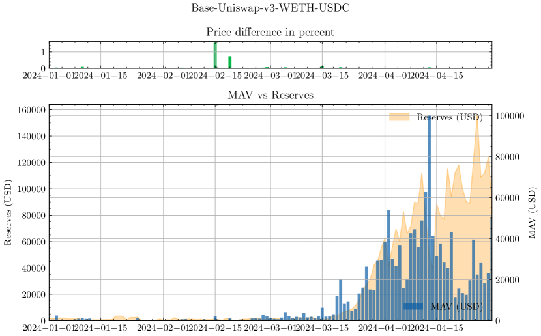Click the 60000 tick on the left Reserves axis
This screenshot has height=336, width=541.
click(33, 242)
